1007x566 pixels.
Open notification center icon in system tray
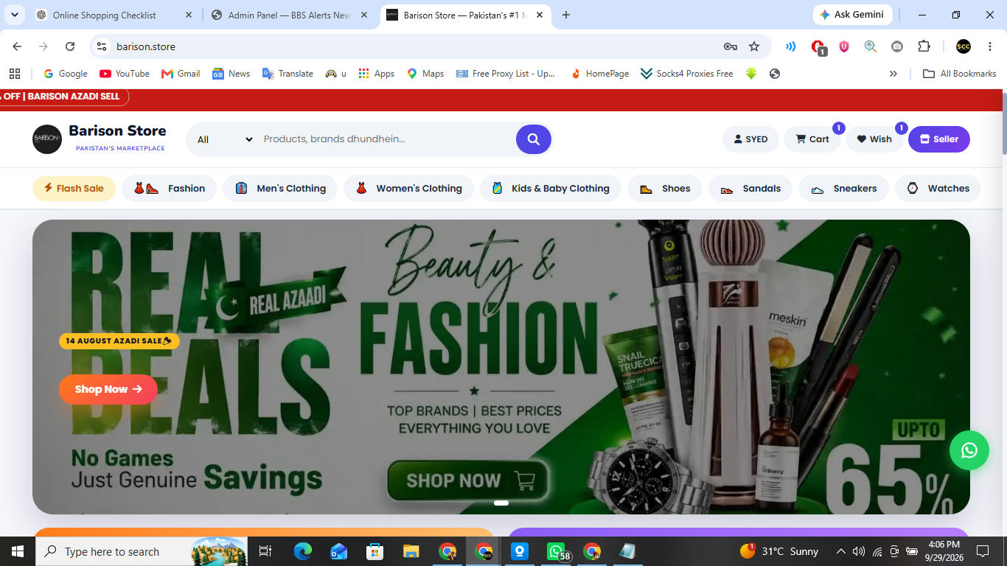(x=982, y=551)
